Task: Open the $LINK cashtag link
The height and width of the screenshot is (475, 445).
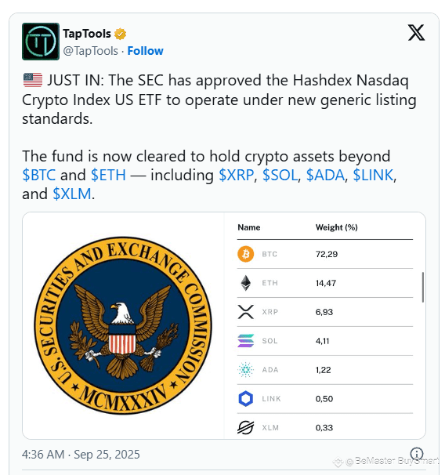Action: tap(373, 175)
